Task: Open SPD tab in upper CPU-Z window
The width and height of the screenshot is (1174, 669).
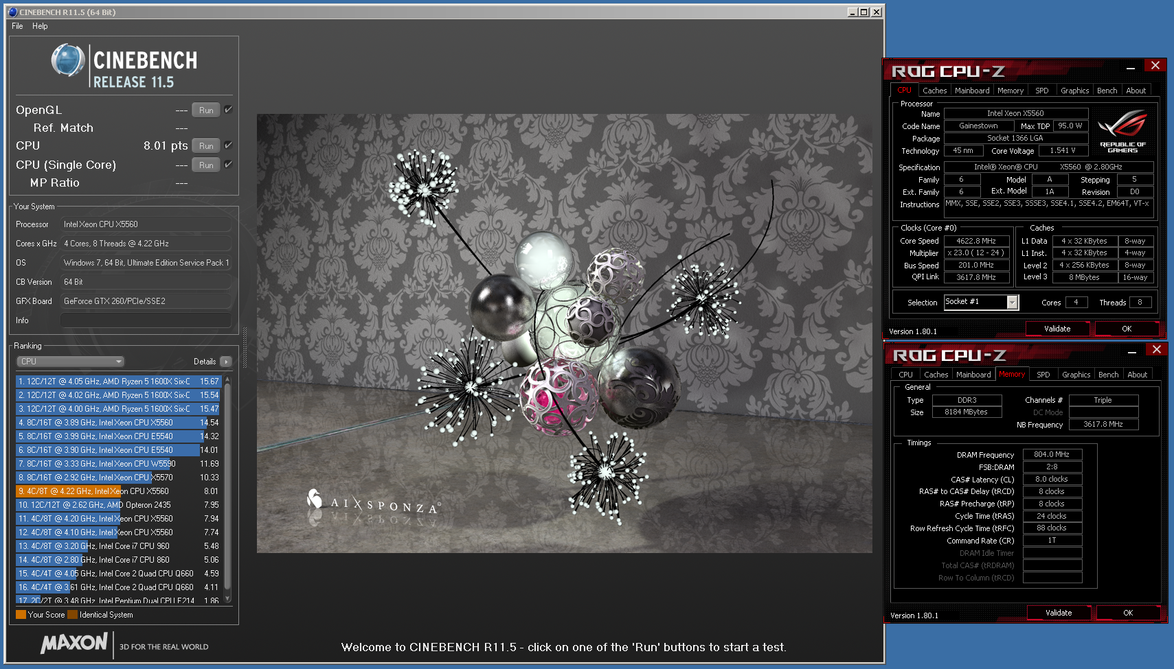Action: (x=1041, y=91)
